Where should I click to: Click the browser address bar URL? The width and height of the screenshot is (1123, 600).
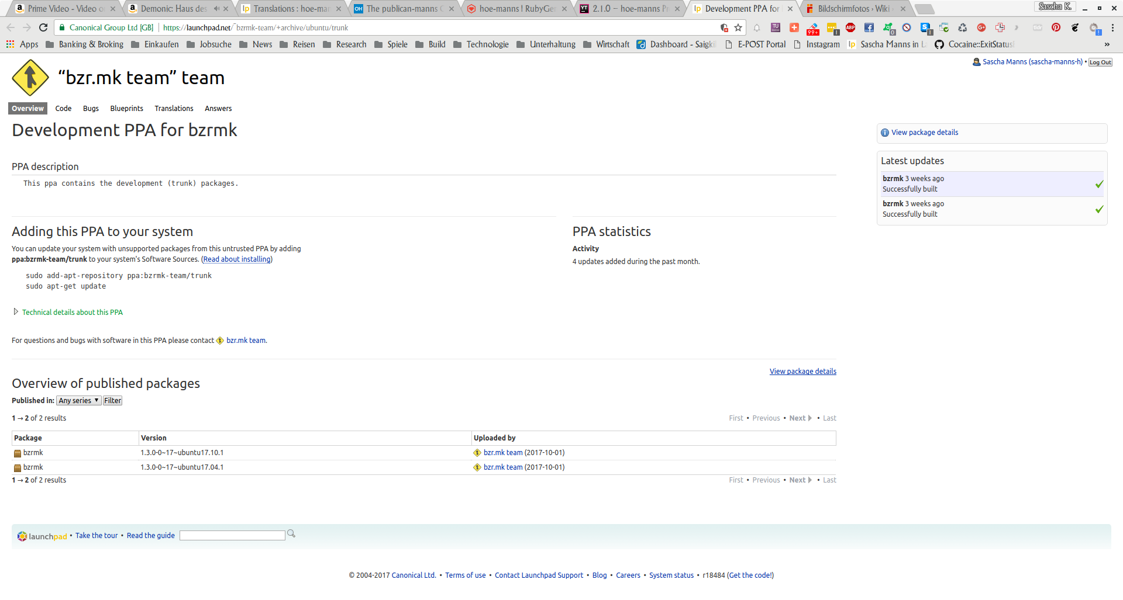256,27
